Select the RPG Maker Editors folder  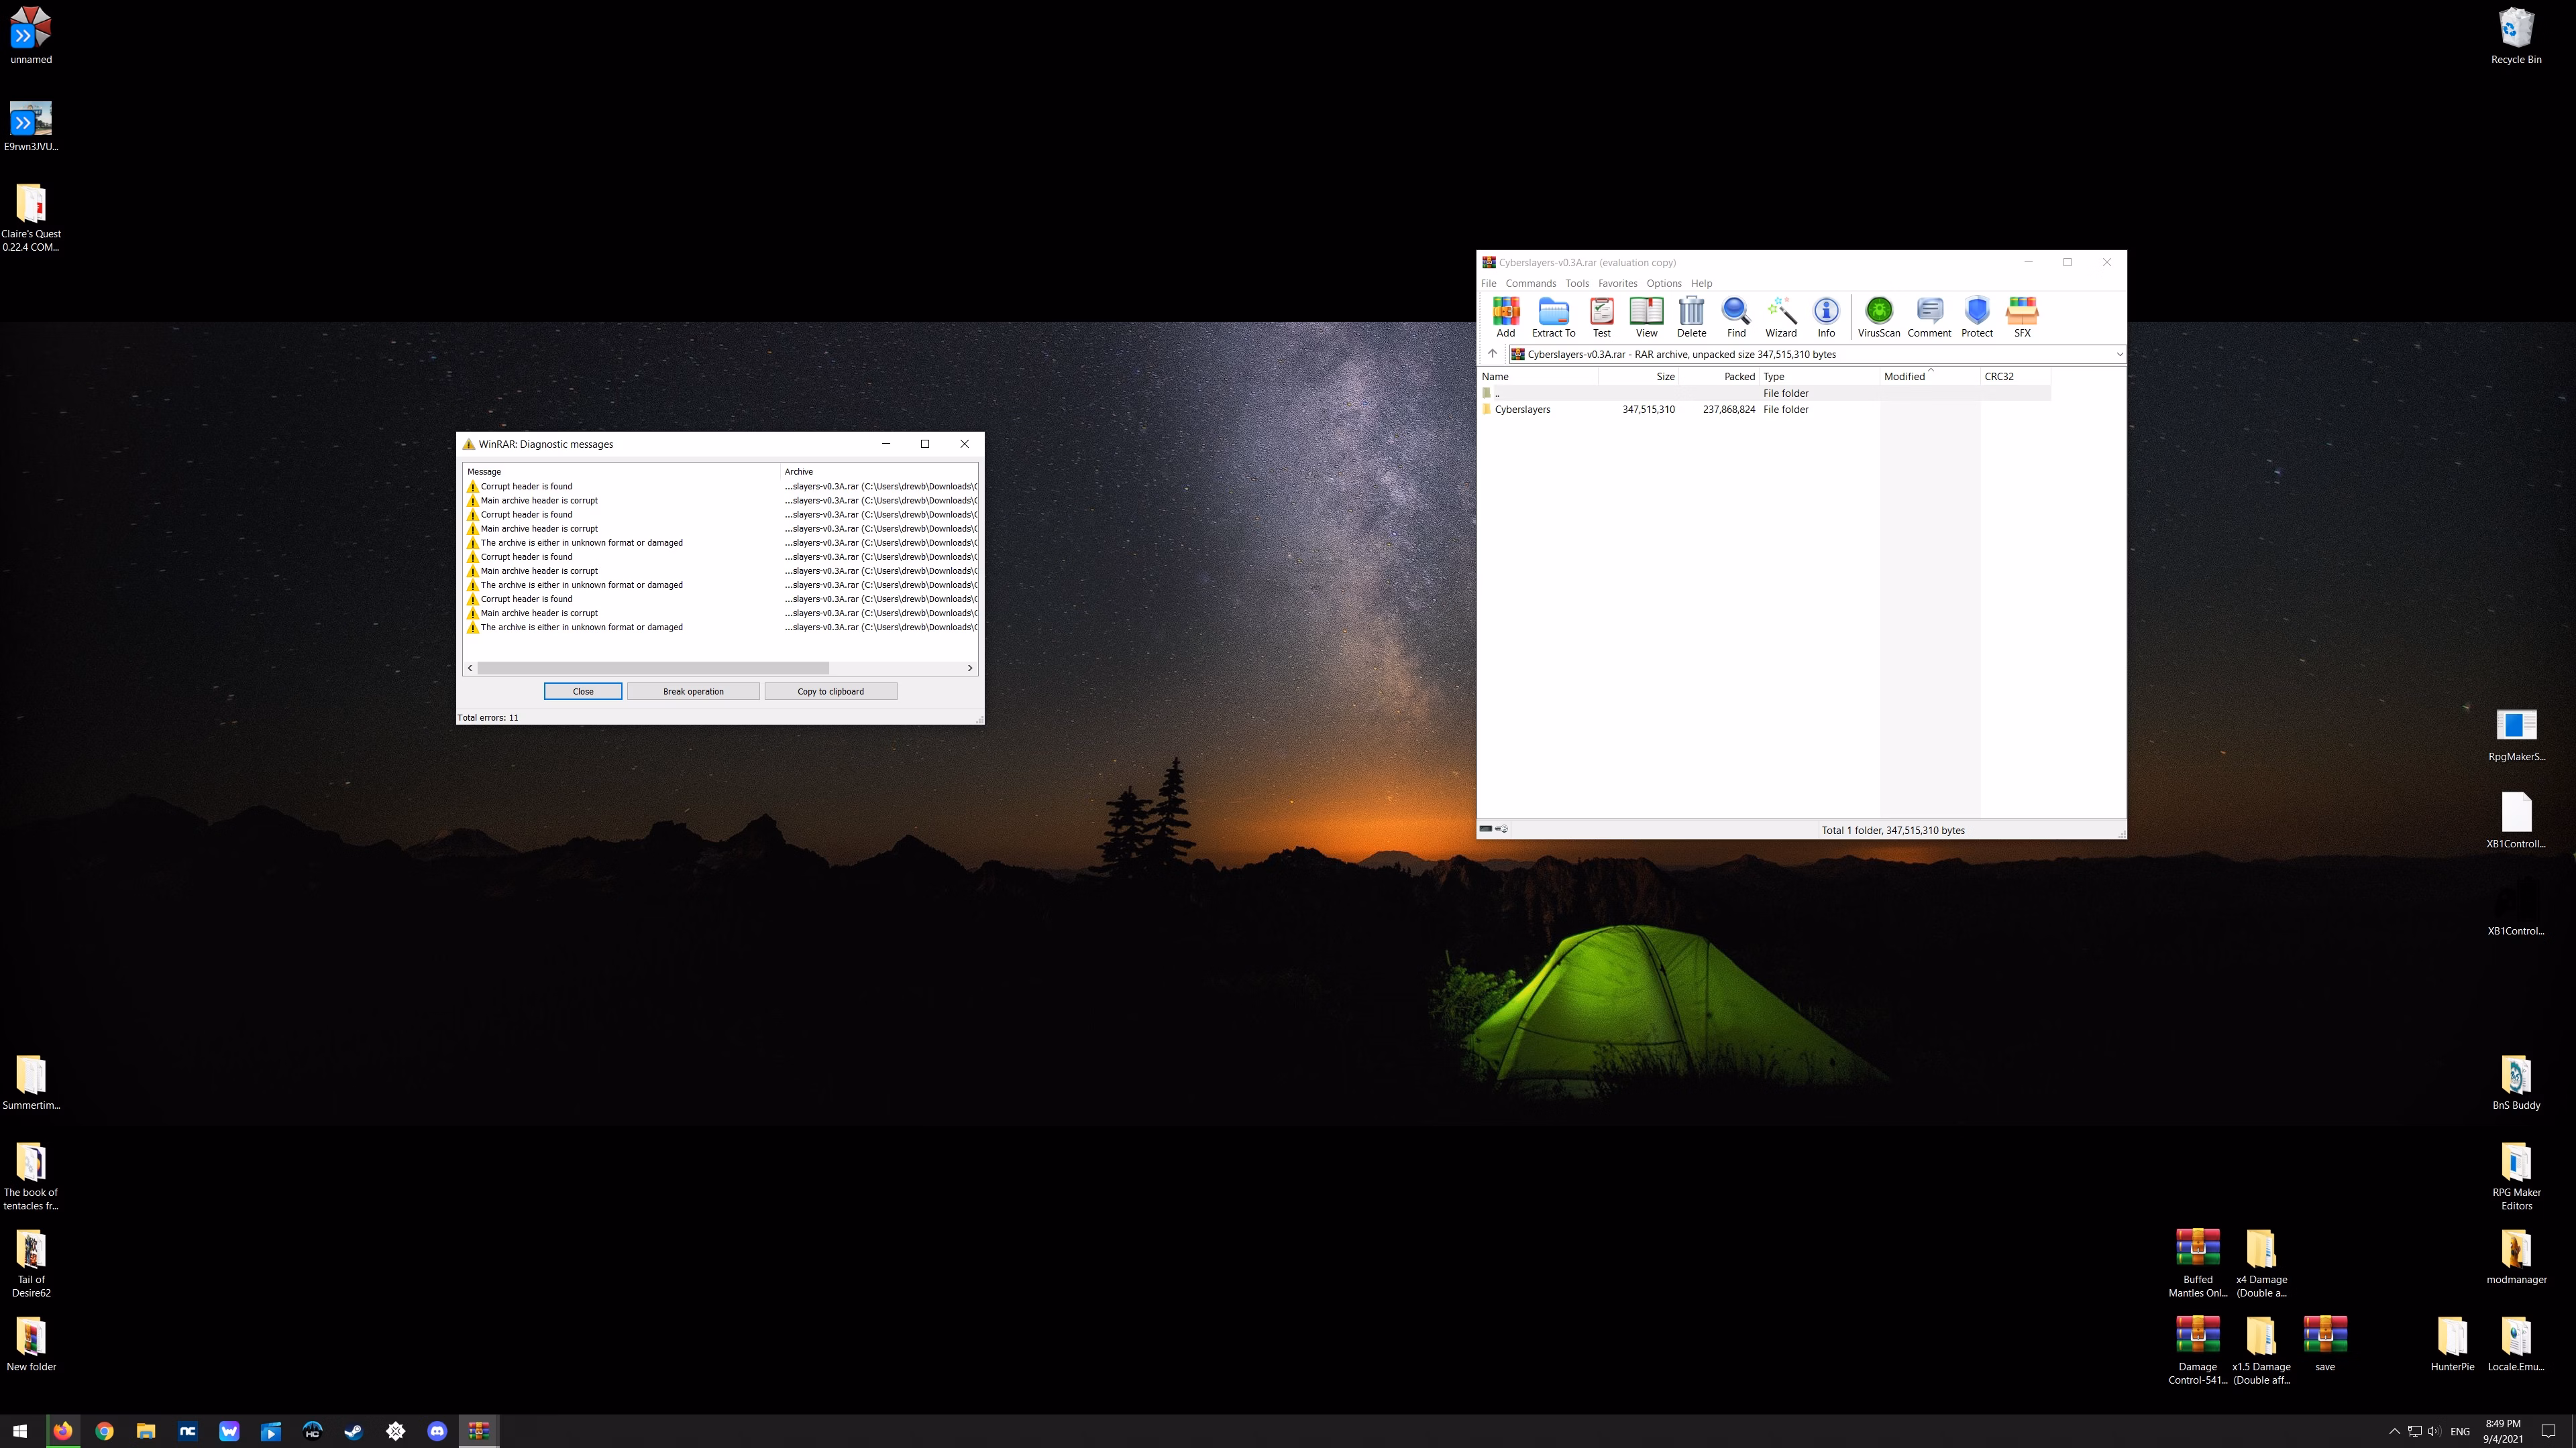pyautogui.click(x=2516, y=1176)
